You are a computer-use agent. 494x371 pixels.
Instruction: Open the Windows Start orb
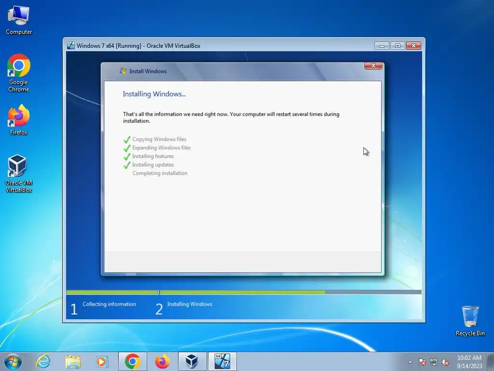(x=13, y=361)
